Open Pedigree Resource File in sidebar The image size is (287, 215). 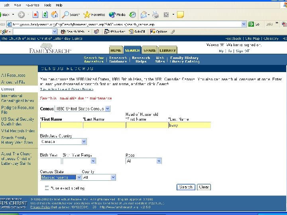pyautogui.click(x=18, y=110)
